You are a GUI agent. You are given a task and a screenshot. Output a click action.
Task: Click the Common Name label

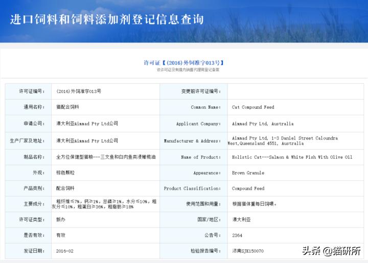point(206,107)
